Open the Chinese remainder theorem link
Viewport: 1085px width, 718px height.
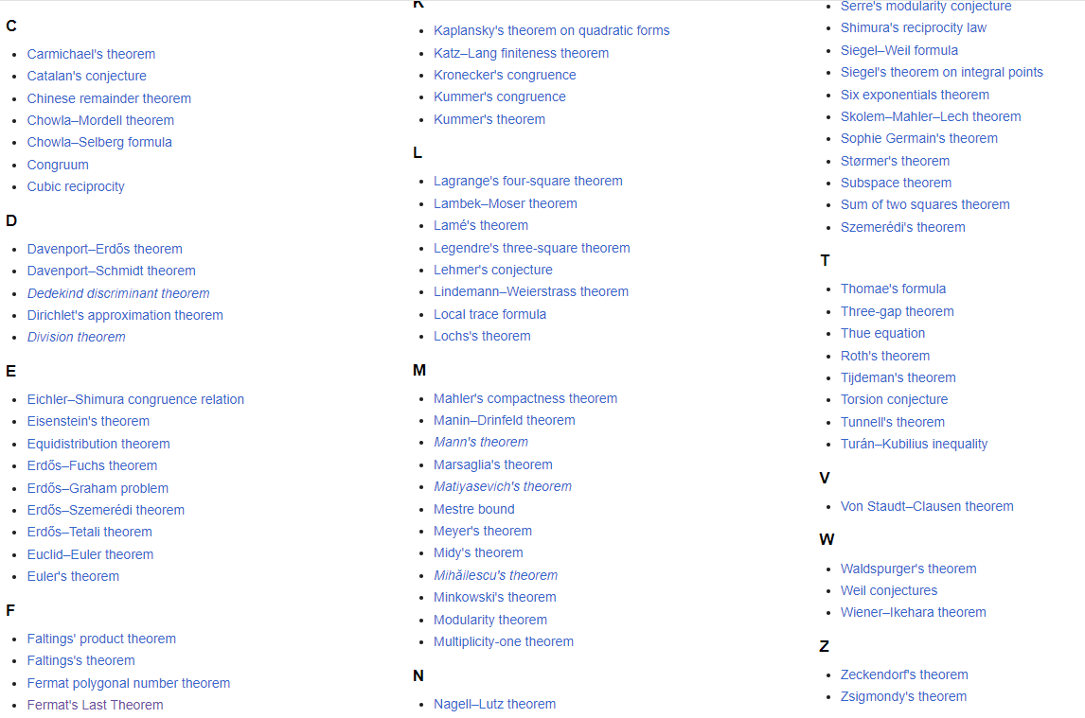tap(109, 98)
